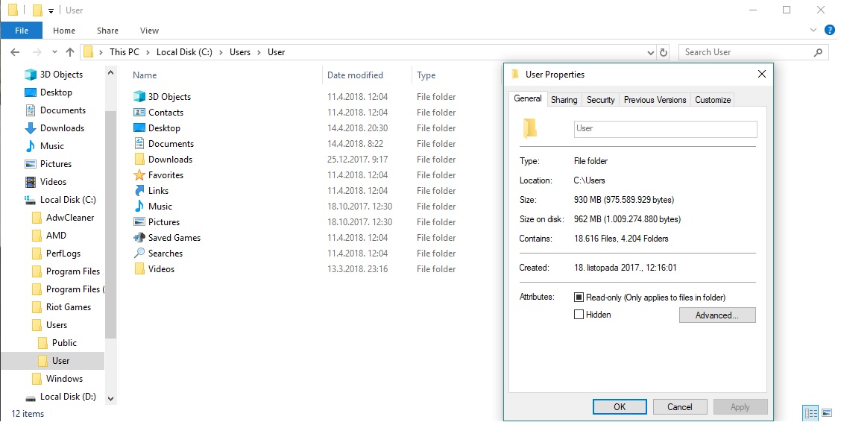The width and height of the screenshot is (841, 428).
Task: Click the Refresh icon in address bar
Action: tap(664, 52)
